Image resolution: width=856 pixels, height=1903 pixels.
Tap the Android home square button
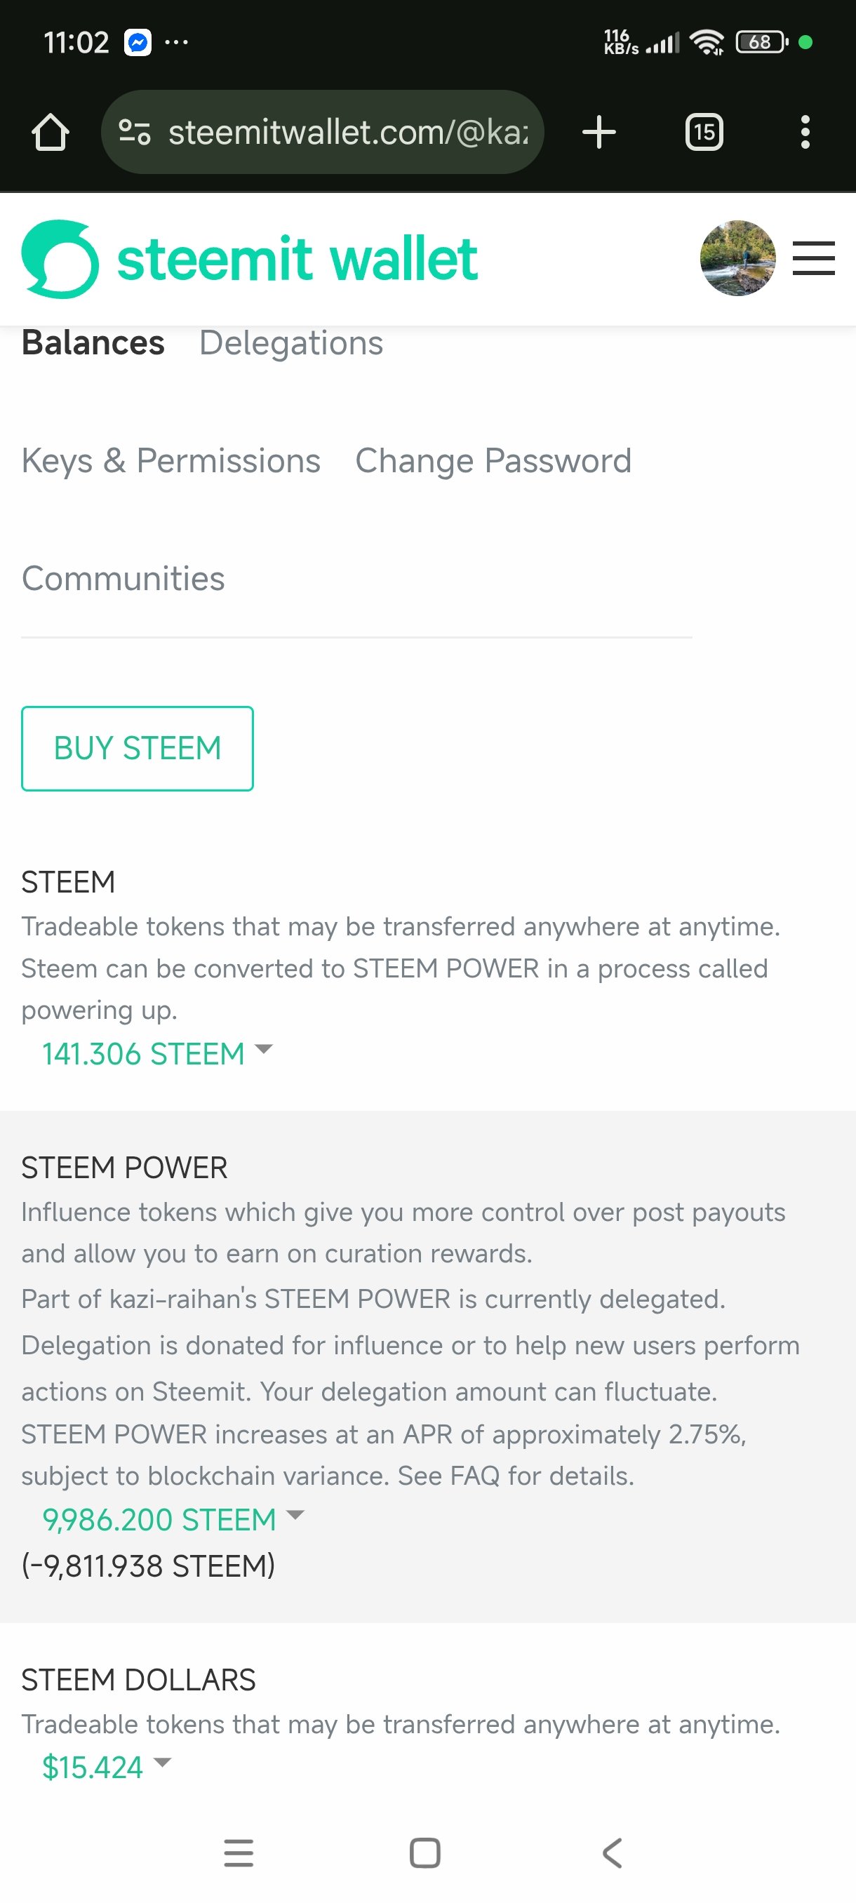click(x=424, y=1853)
